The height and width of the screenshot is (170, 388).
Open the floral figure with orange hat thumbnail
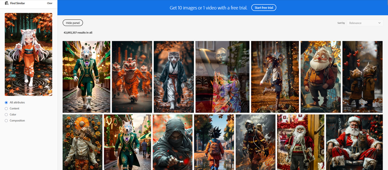82,142
